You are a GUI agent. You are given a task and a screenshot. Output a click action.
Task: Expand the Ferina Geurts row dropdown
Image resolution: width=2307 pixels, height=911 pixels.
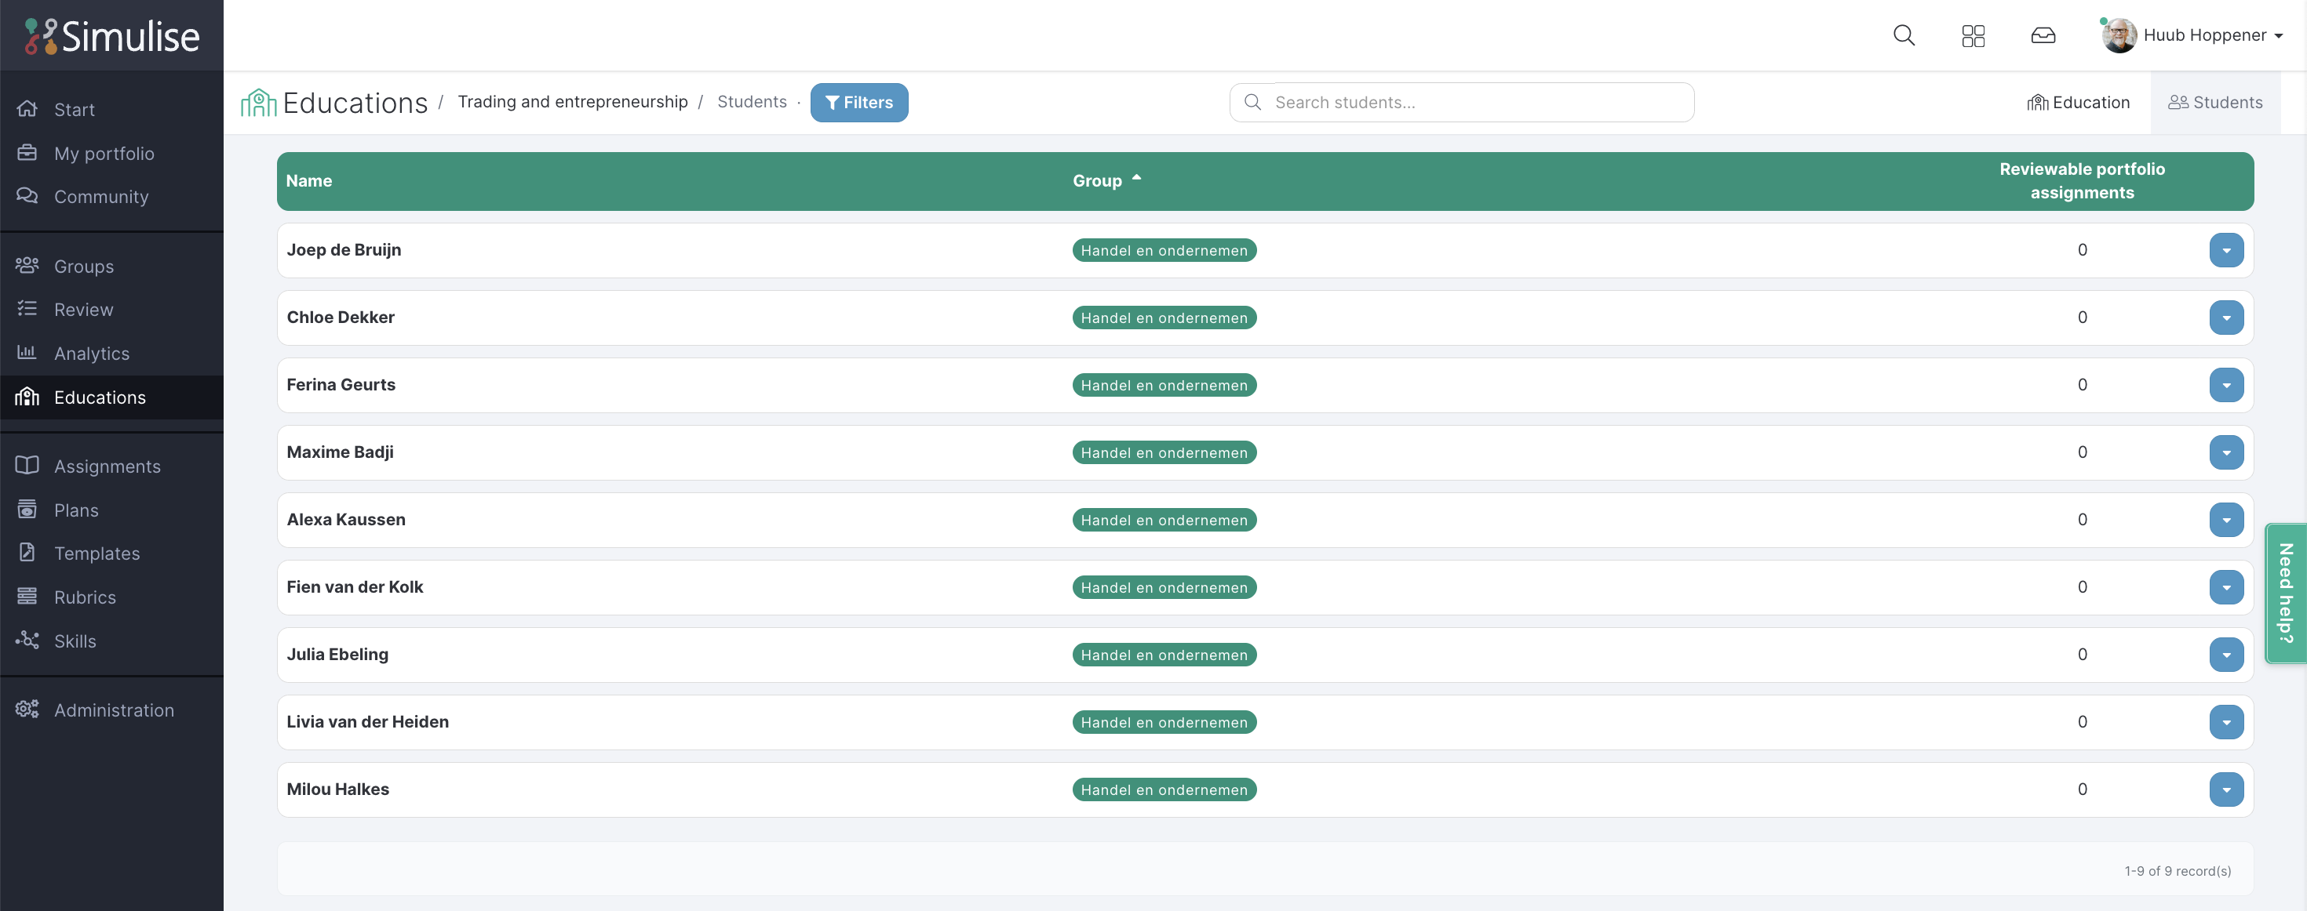pos(2225,385)
